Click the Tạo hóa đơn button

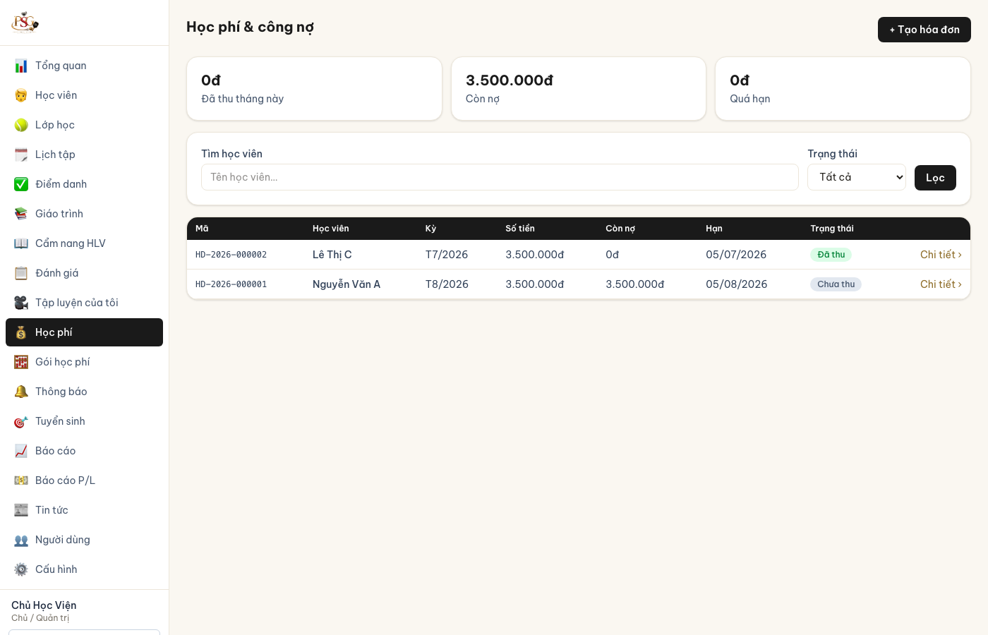click(924, 30)
